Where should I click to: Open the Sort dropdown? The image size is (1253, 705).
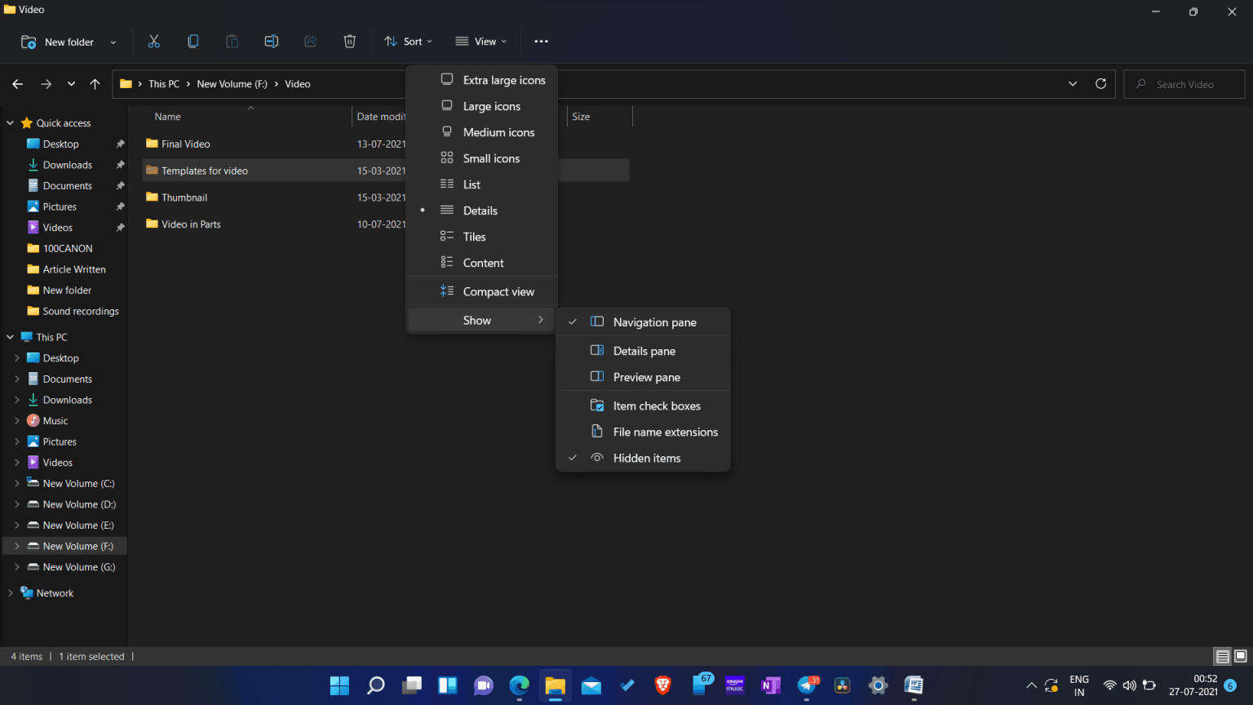[x=408, y=41]
